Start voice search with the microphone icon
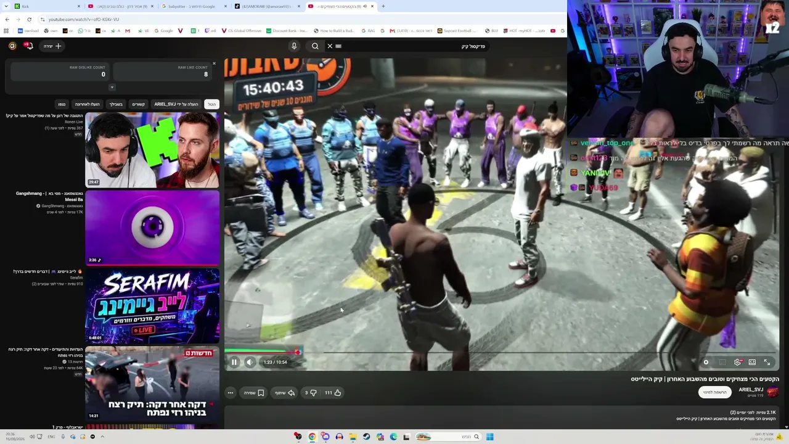 tap(294, 46)
